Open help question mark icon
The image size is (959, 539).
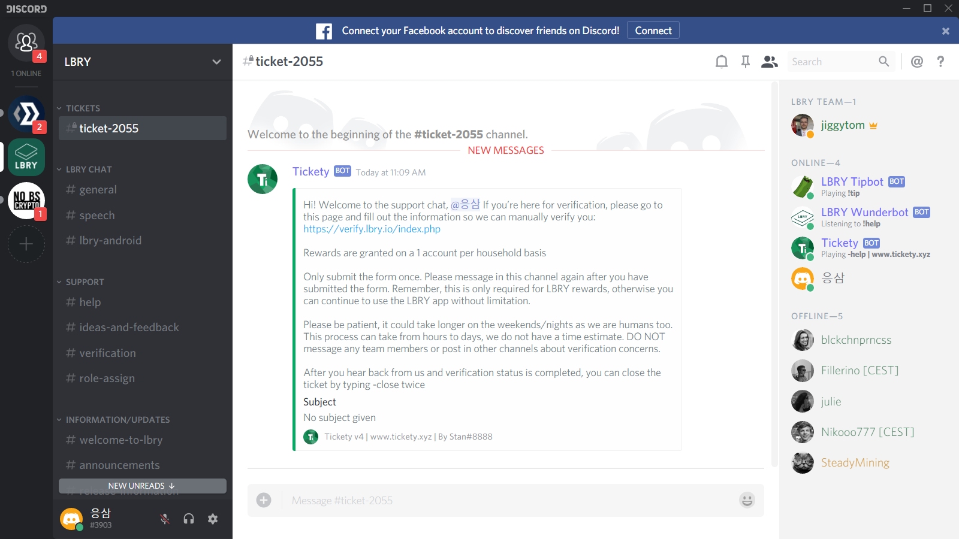point(940,62)
